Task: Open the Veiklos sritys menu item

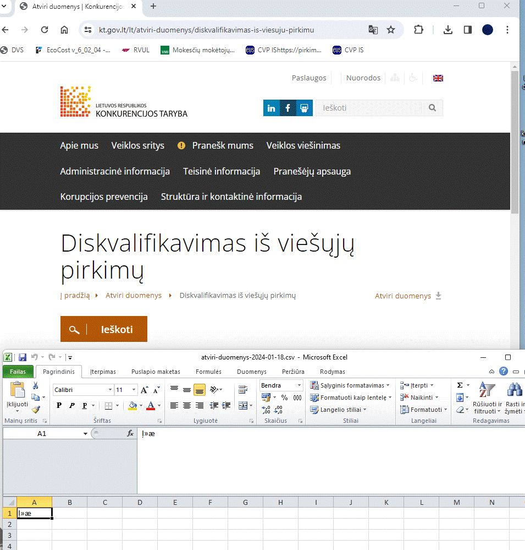Action: (x=137, y=145)
